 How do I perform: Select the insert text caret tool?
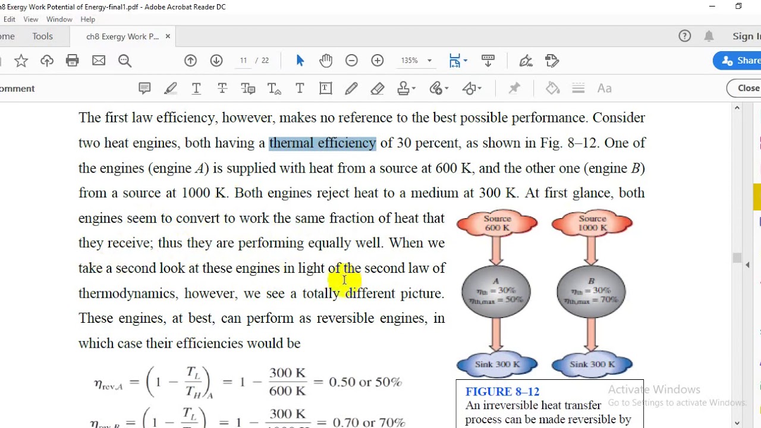point(274,89)
